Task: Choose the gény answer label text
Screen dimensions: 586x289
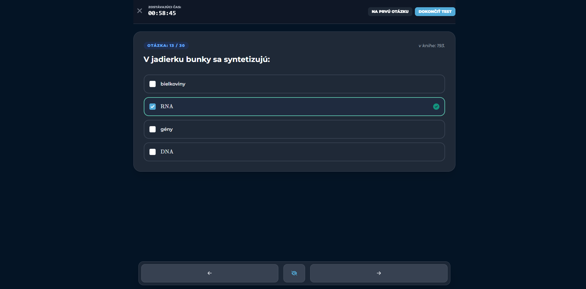Action: coord(166,129)
